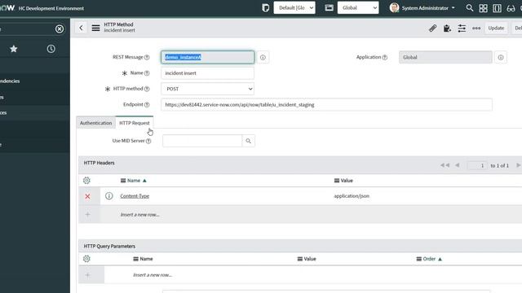522x293 pixels.
Task: Open REST Message field help icon
Action: click(x=147, y=57)
